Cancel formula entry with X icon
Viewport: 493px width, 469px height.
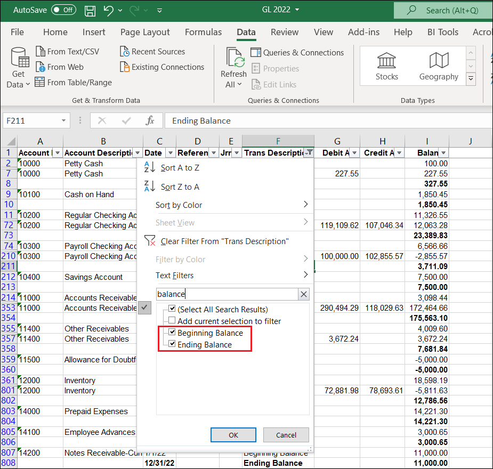click(x=102, y=120)
